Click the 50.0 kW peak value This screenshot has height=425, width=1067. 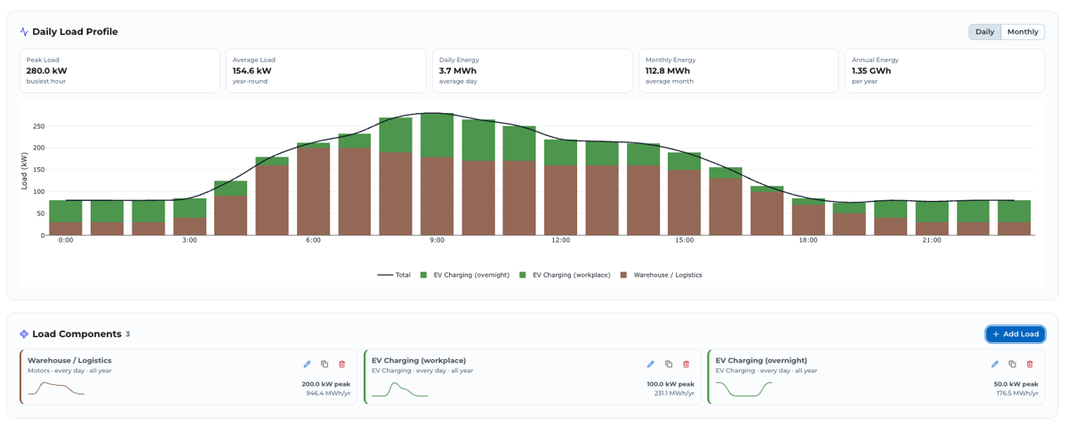coord(1015,384)
